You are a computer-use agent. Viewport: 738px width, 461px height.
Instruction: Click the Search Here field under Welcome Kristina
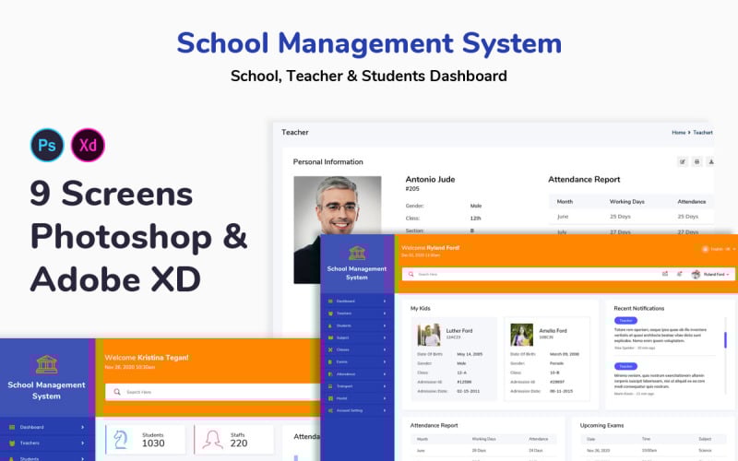click(212, 392)
